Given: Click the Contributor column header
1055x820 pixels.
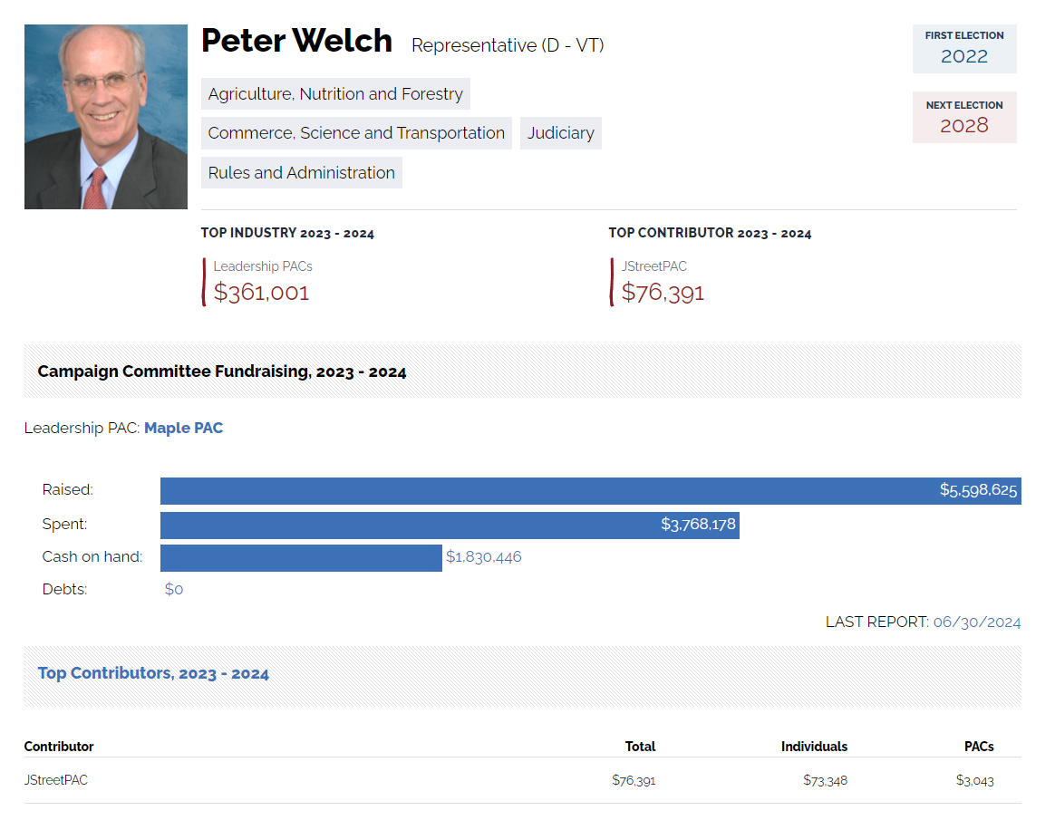Looking at the screenshot, I should pos(59,747).
